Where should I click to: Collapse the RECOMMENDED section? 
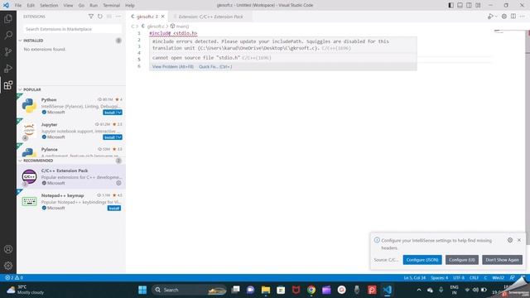20,161
